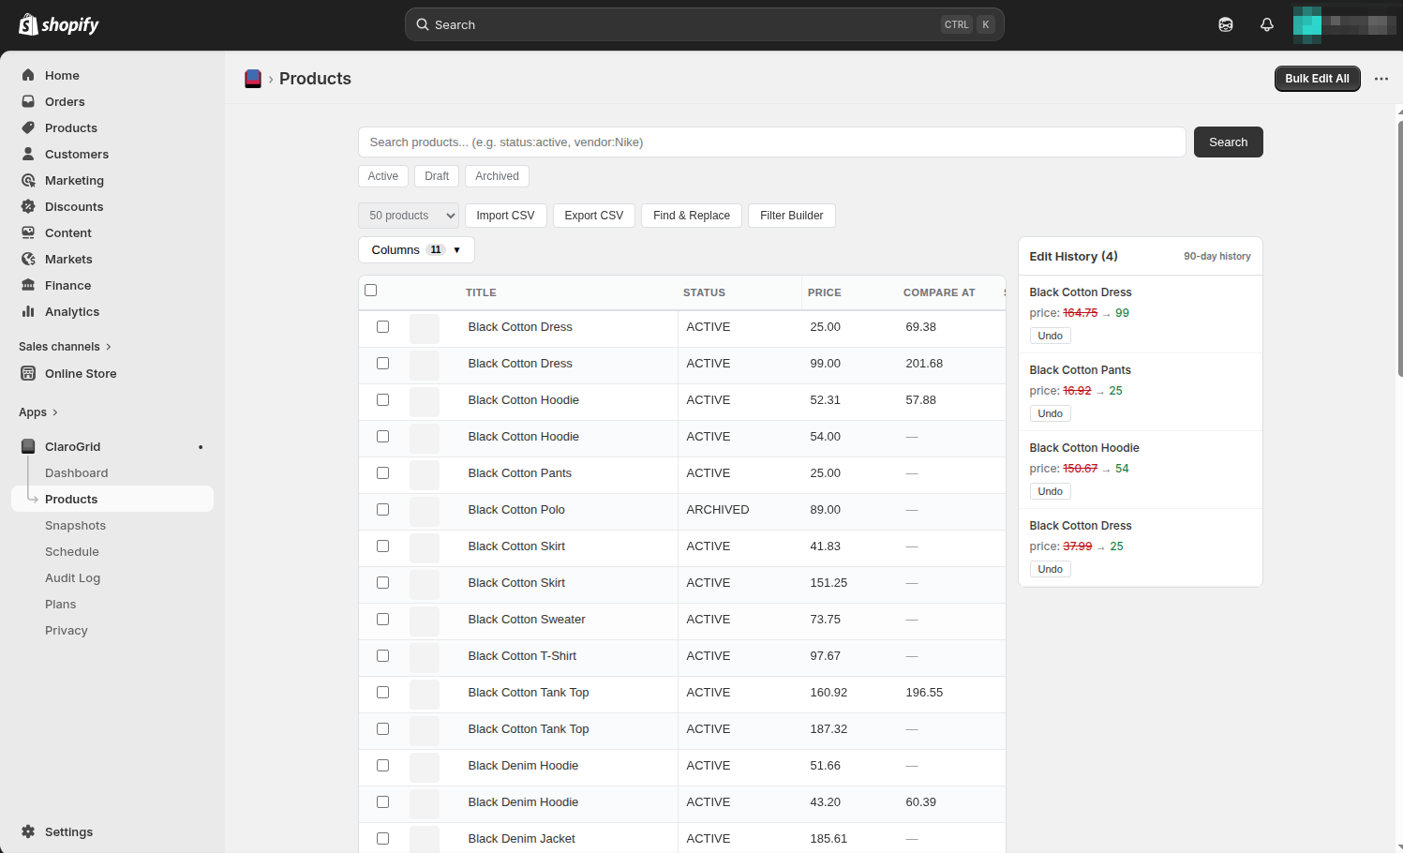
Task: Select the Black Cotton Sweater row checkbox
Action: coord(382,620)
